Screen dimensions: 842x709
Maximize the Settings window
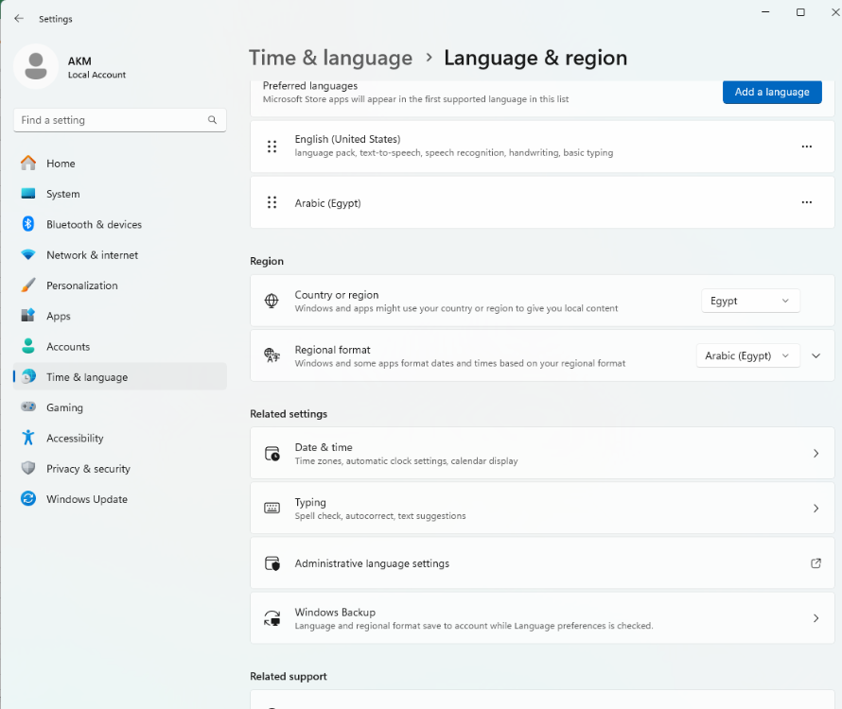click(800, 11)
